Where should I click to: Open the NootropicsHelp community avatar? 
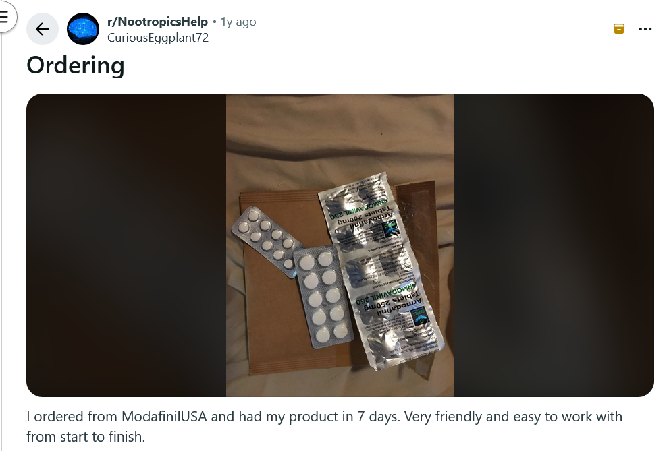point(83,29)
